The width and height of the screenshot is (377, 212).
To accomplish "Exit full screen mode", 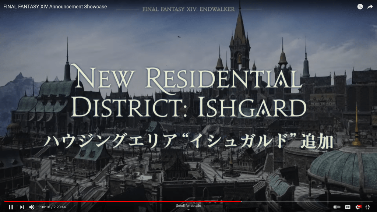I will pyautogui.click(x=367, y=207).
